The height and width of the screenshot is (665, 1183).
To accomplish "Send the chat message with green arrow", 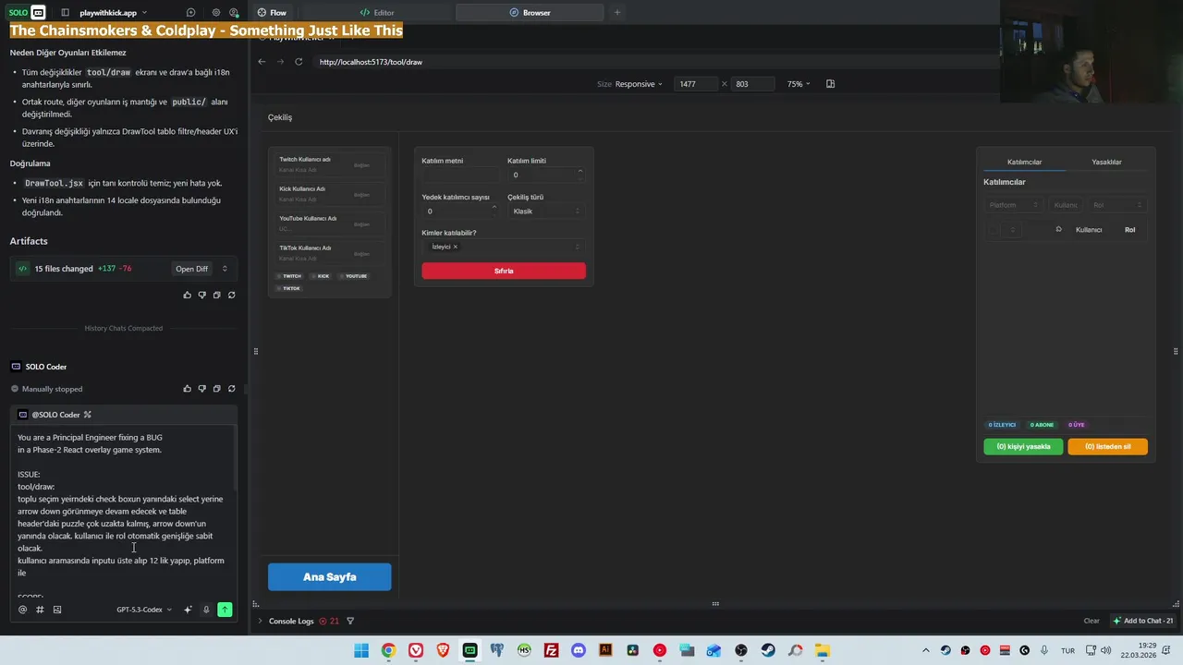I will click(x=225, y=610).
